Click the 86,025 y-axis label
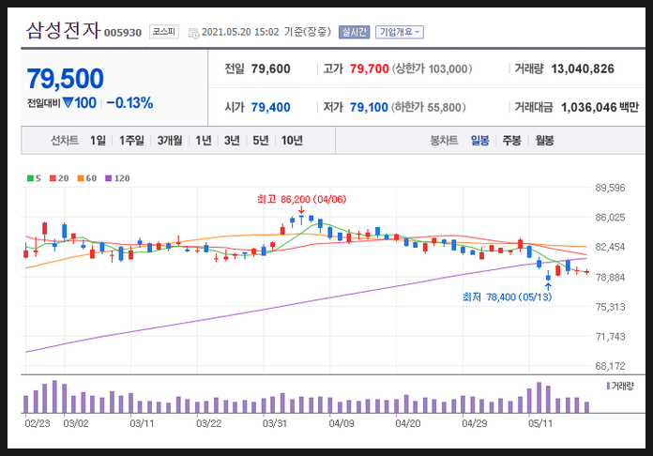This screenshot has width=653, height=456. pyautogui.click(x=610, y=218)
